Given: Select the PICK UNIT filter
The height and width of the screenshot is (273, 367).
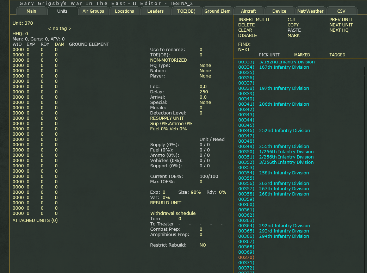Looking at the screenshot, I should click(x=269, y=55).
